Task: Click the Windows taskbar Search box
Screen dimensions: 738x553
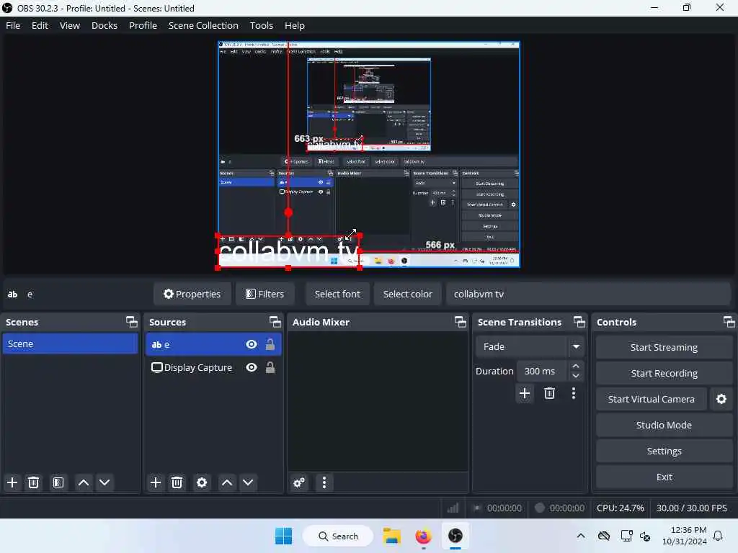Action: 338,536
